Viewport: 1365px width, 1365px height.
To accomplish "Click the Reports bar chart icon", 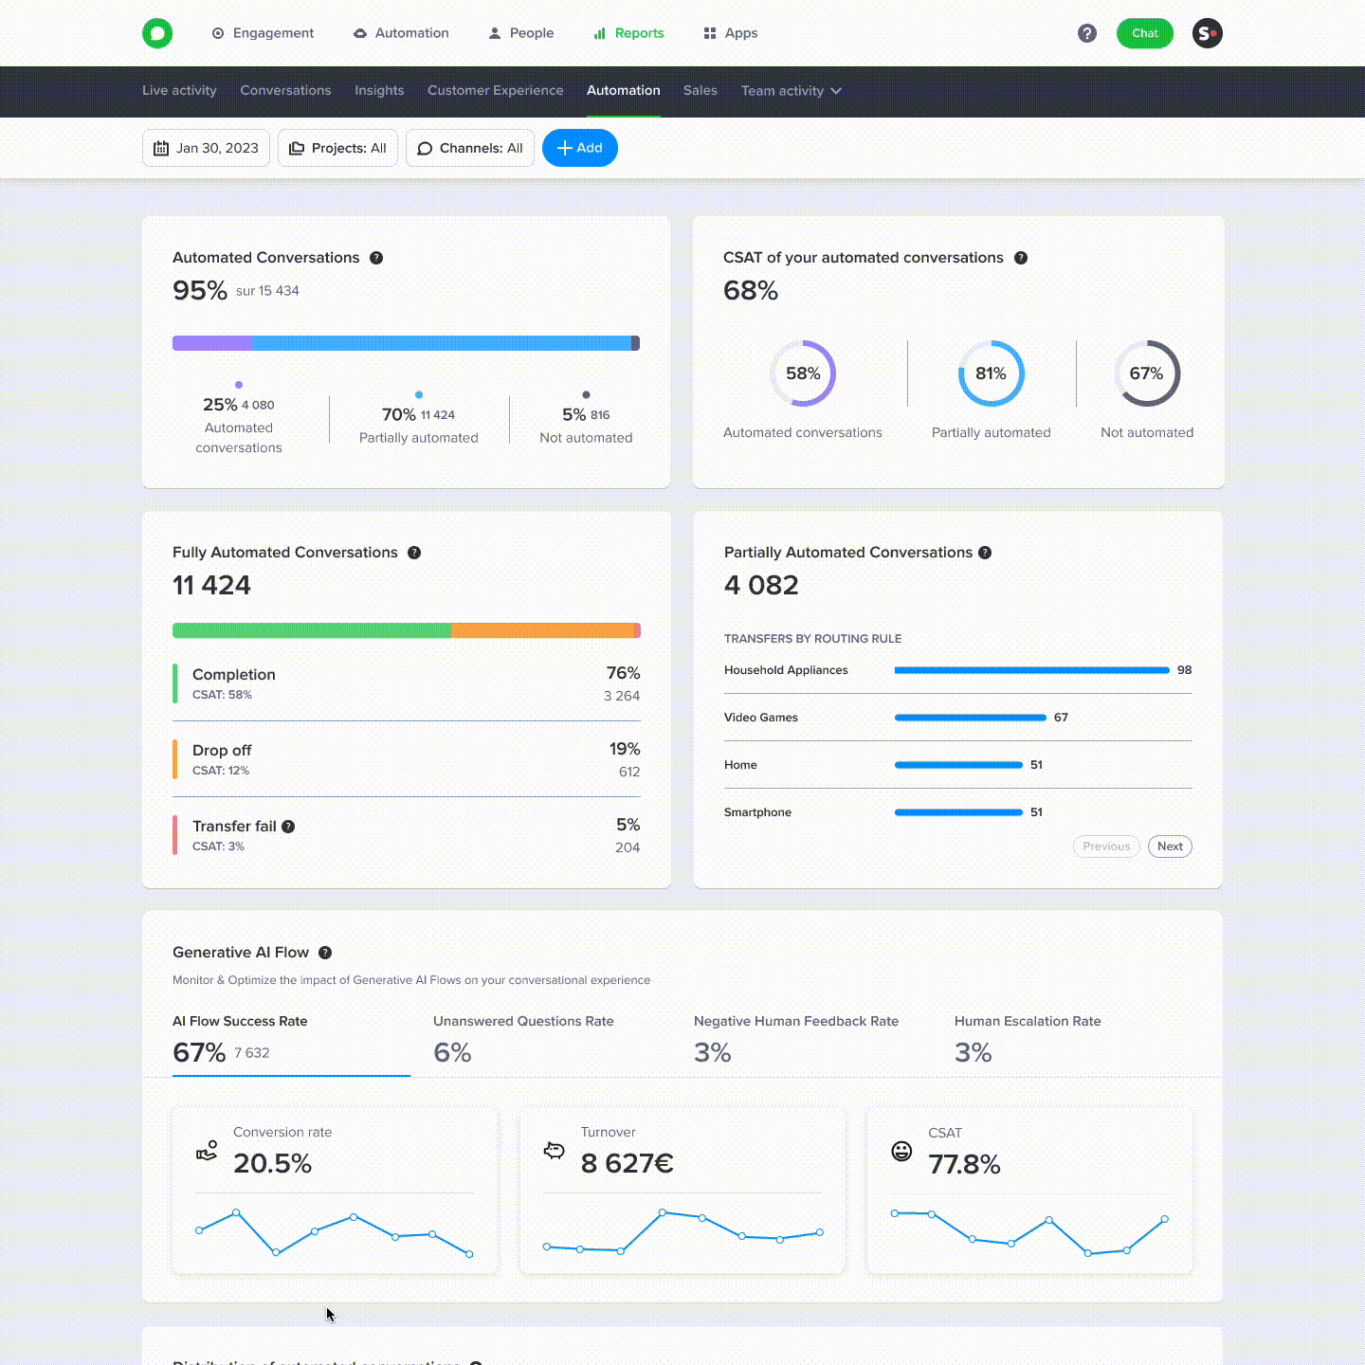I will pyautogui.click(x=599, y=33).
